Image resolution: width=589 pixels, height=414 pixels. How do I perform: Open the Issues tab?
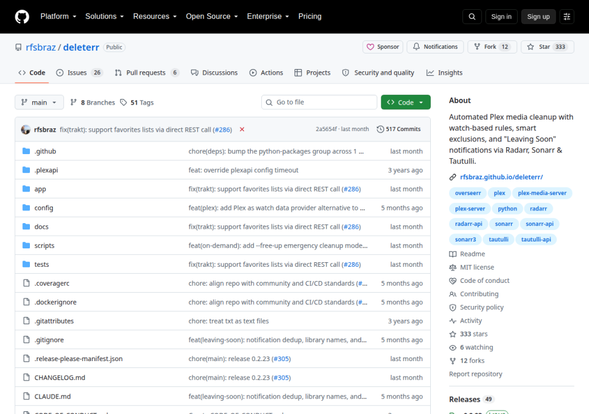pos(79,72)
